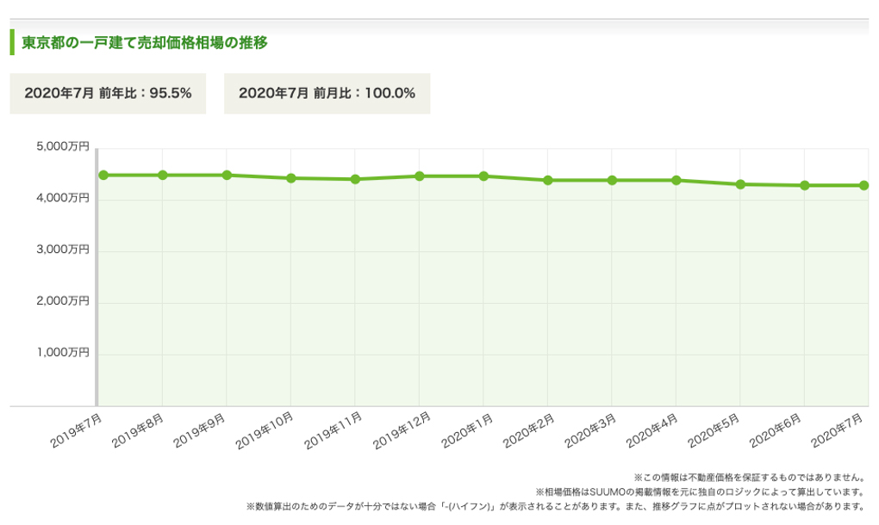Click the 2,000万円 axis label
Viewport: 879px width, 525px height.
coord(63,301)
